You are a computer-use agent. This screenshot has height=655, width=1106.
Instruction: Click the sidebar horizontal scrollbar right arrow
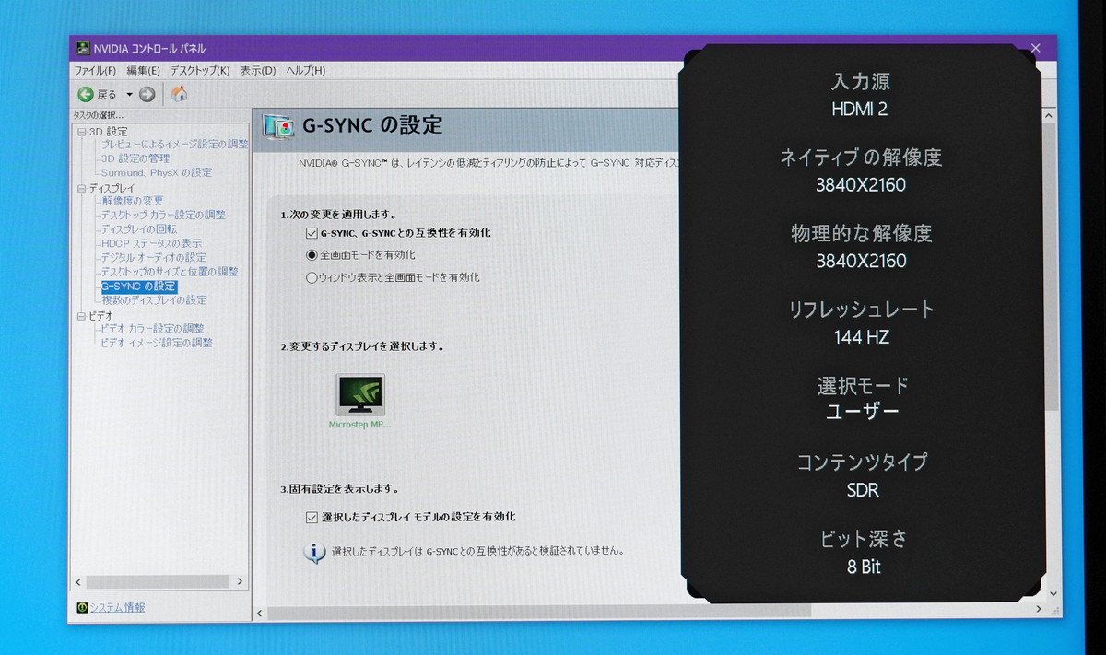(241, 582)
